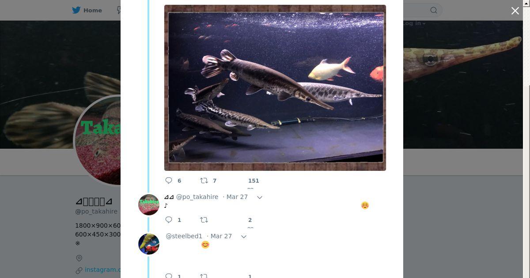The width and height of the screenshot is (530, 278).
Task: Retweet @po_takahire's Mar 27 reply
Action: pyautogui.click(x=204, y=220)
